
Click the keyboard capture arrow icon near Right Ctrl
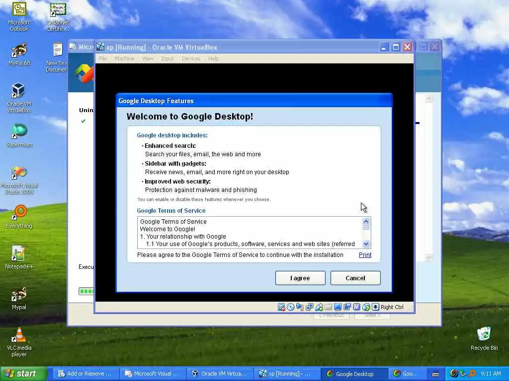click(x=375, y=307)
